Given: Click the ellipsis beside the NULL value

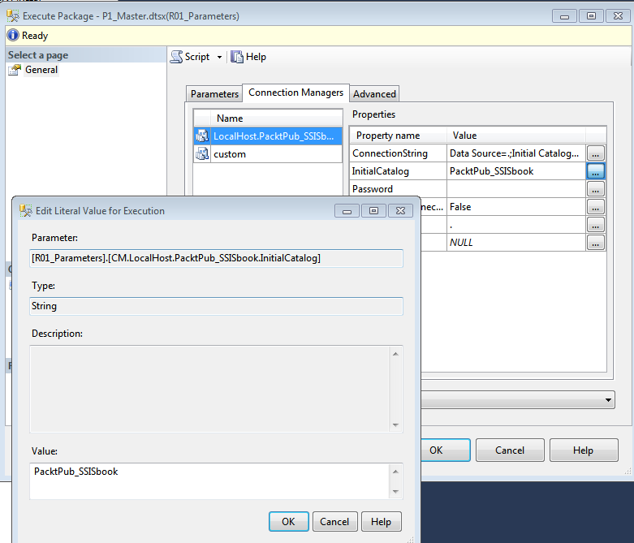Looking at the screenshot, I should pos(596,243).
